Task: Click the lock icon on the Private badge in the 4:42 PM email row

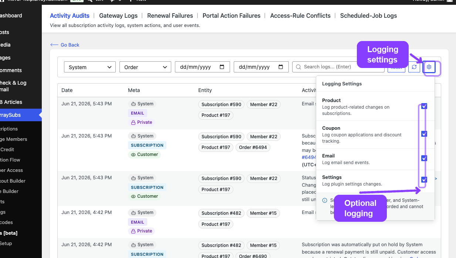Action: point(133,231)
